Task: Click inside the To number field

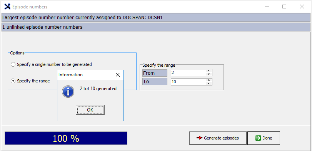Action: [x=188, y=82]
